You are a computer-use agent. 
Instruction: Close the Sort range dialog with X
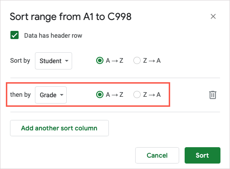click(x=213, y=16)
